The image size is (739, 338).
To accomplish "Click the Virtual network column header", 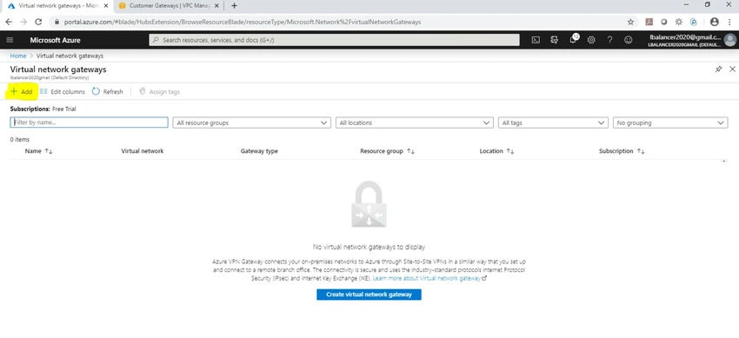I will coord(143,151).
